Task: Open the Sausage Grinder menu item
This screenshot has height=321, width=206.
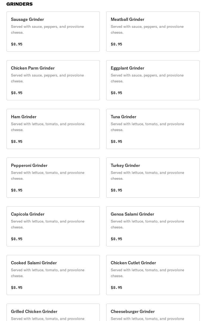Action: (x=53, y=32)
